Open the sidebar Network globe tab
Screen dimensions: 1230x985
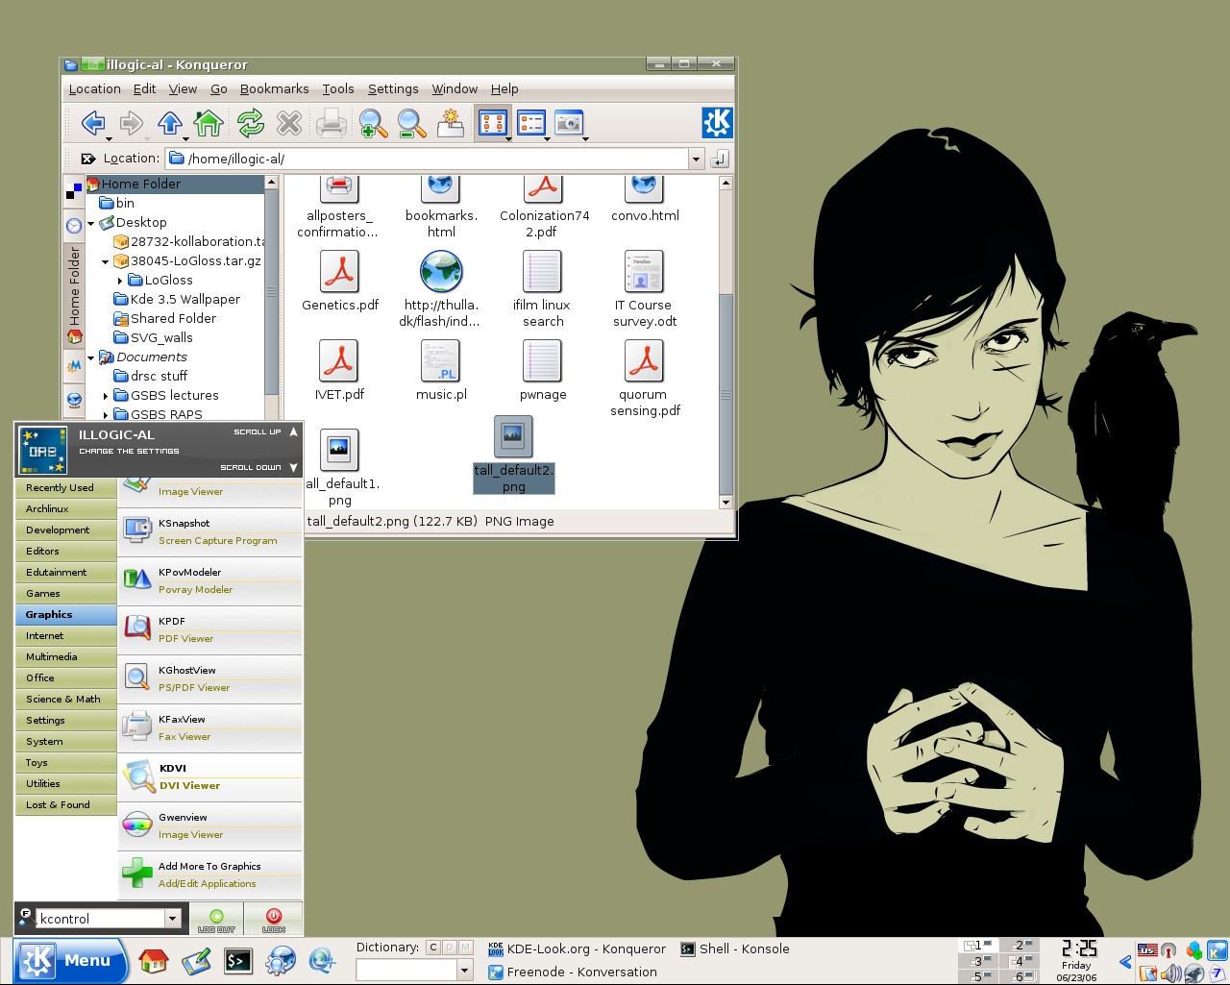(x=74, y=399)
